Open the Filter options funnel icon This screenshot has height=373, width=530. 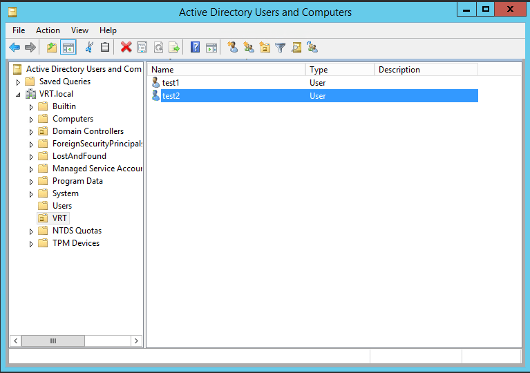[x=281, y=48]
